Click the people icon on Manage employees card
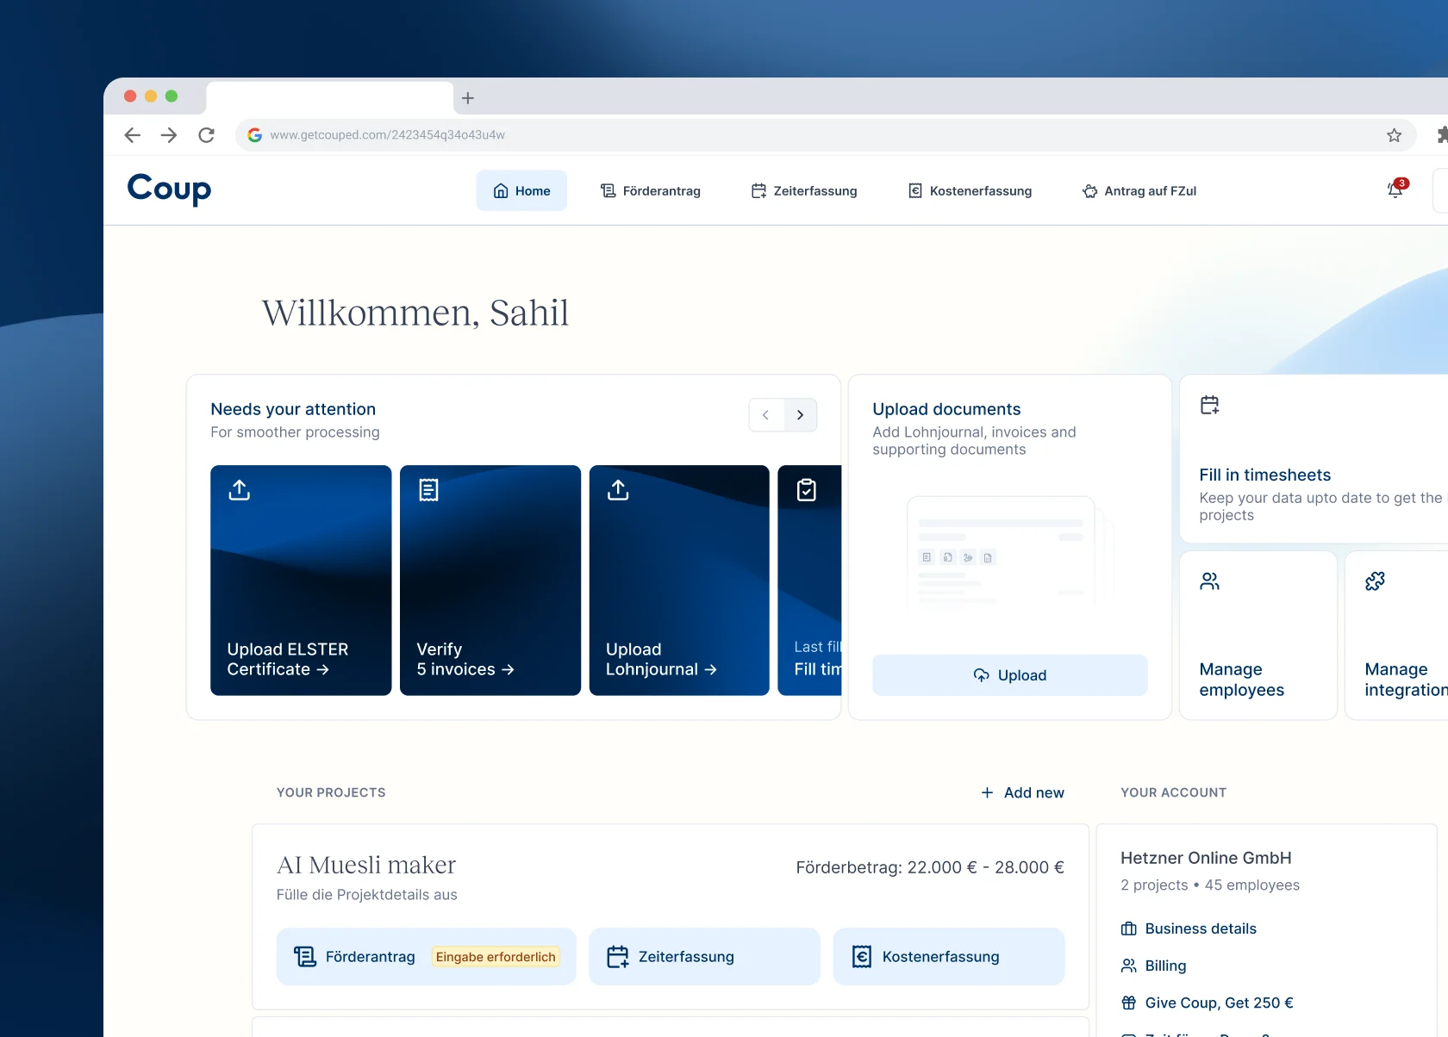 [x=1210, y=581]
